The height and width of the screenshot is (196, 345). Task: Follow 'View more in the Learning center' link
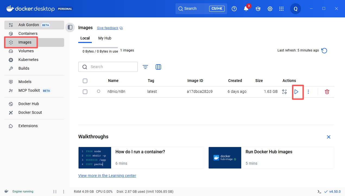(107, 176)
